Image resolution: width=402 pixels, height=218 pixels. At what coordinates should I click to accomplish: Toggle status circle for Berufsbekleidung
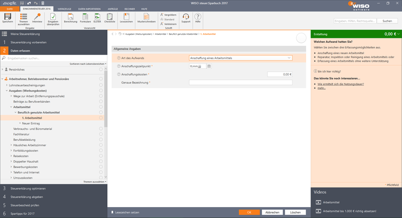click(x=101, y=140)
